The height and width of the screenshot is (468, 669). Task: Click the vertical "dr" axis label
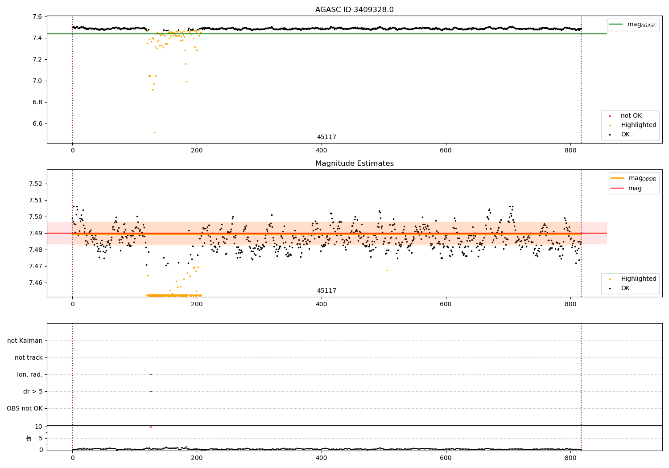pos(29,438)
